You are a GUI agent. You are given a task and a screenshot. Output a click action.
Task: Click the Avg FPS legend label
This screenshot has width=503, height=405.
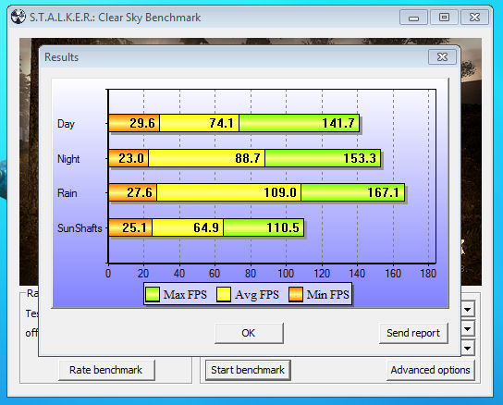[257, 295]
